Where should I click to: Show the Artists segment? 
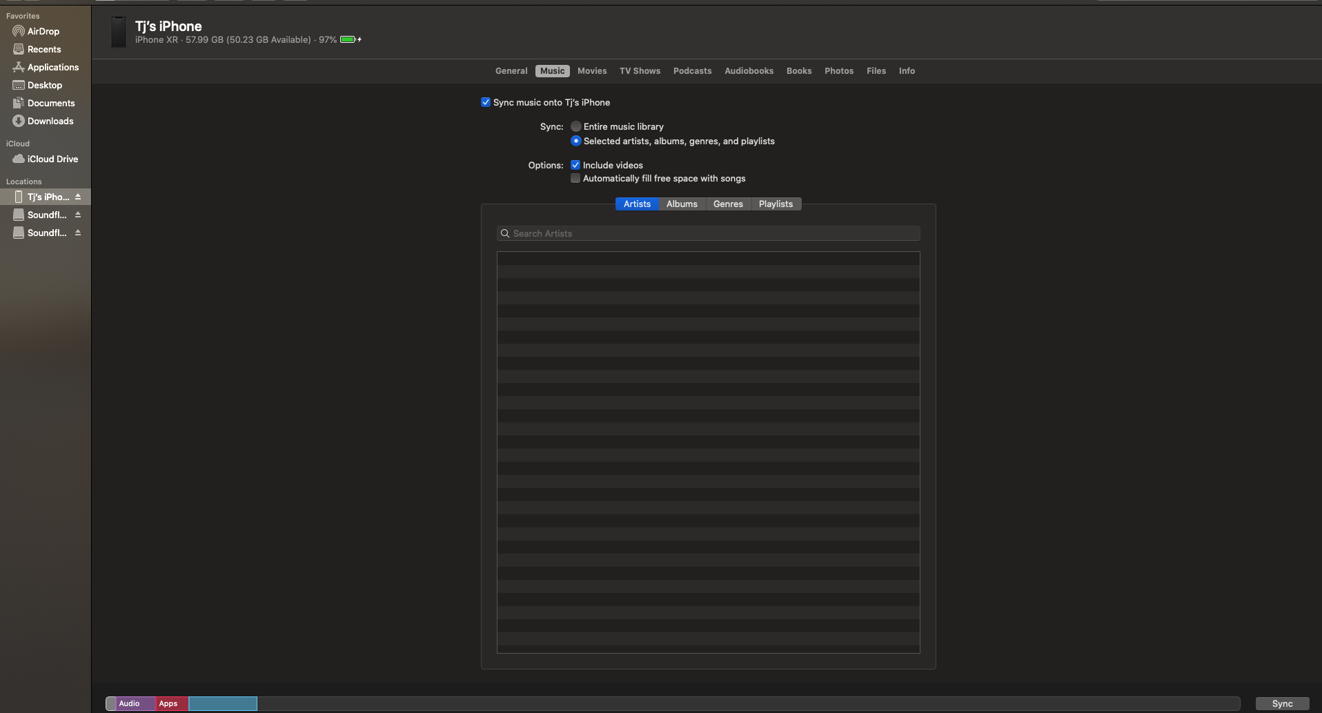click(x=637, y=204)
